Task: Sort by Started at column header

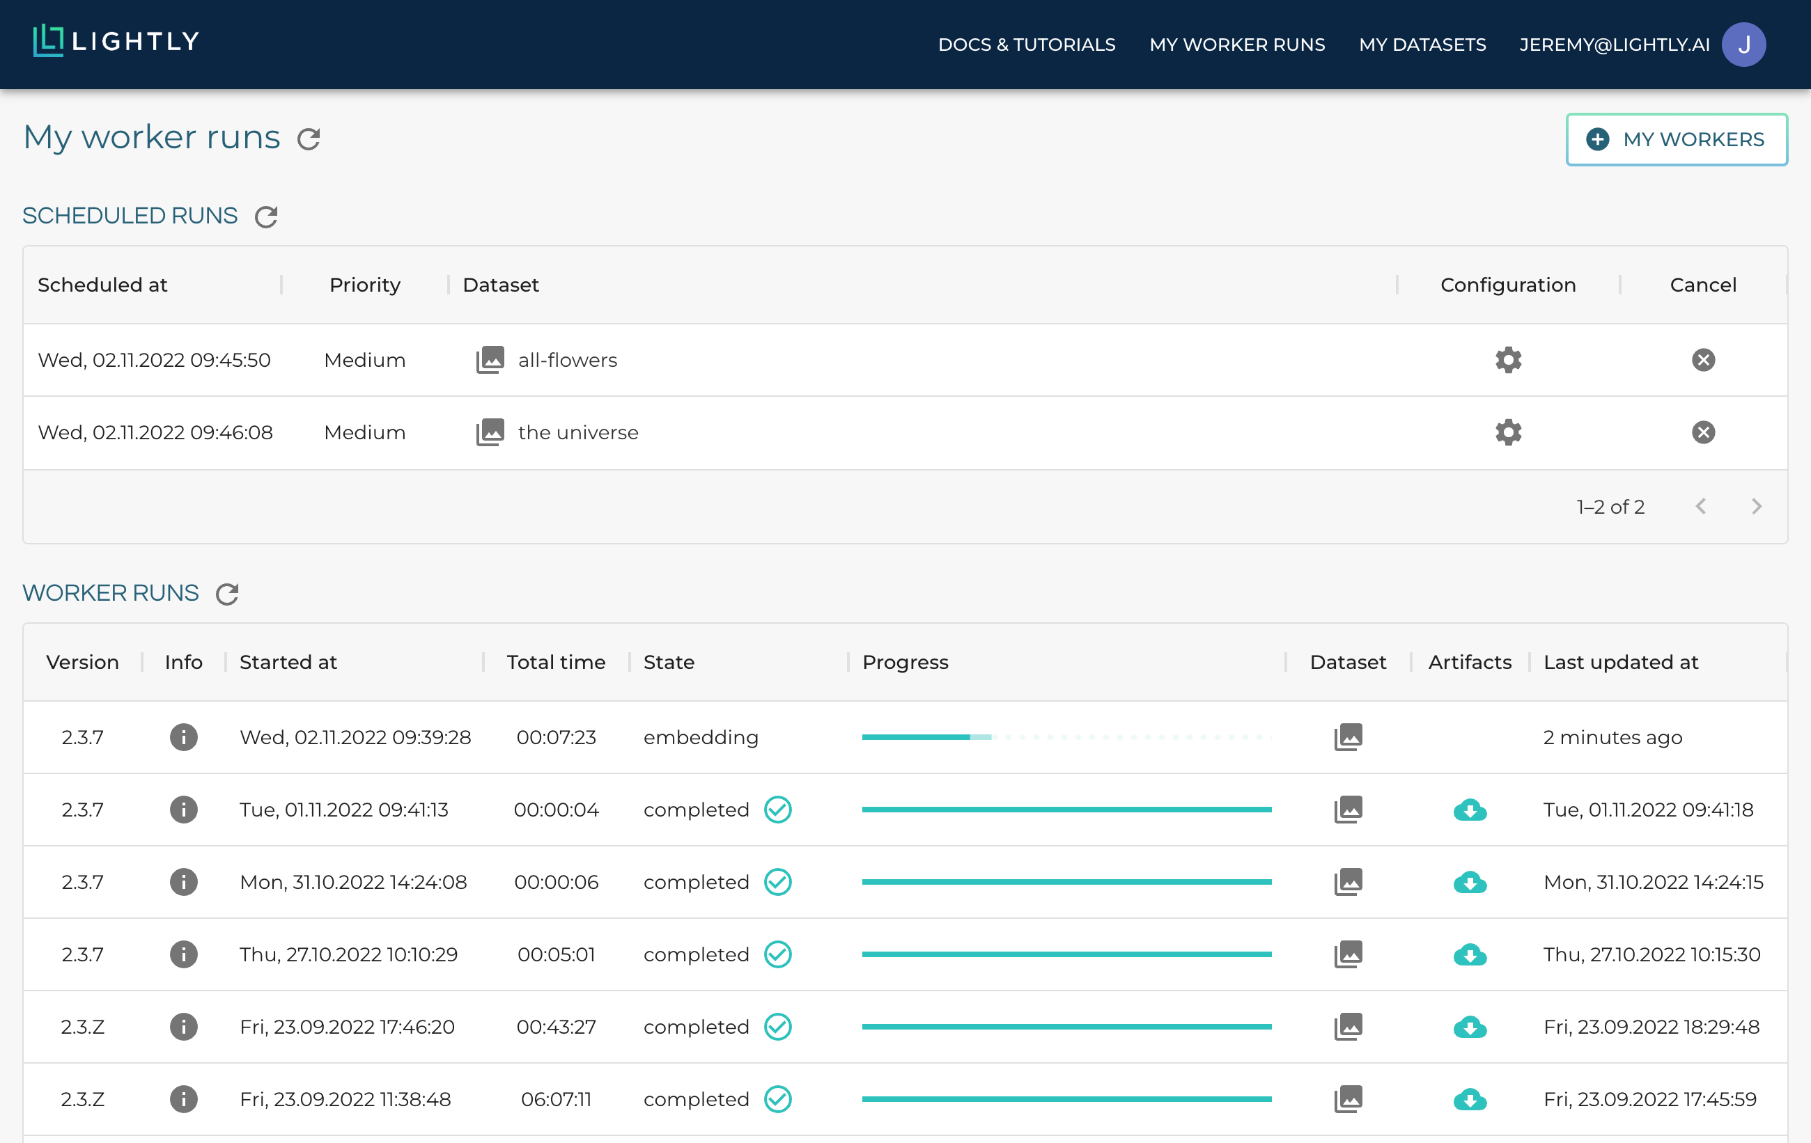Action: click(x=288, y=662)
